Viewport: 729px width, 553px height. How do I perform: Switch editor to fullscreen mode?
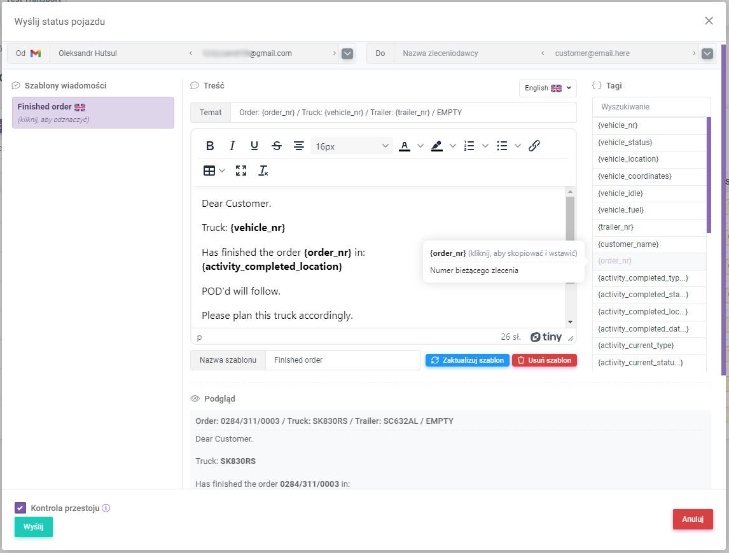[x=241, y=171]
